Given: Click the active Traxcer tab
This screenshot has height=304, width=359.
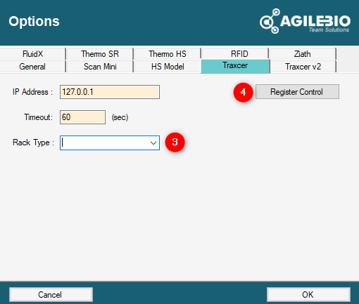Looking at the screenshot, I should [x=235, y=66].
